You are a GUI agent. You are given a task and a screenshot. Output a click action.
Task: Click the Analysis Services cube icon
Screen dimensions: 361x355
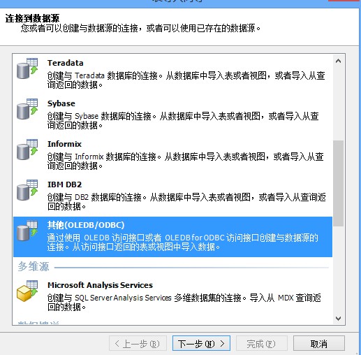pyautogui.click(x=27, y=291)
